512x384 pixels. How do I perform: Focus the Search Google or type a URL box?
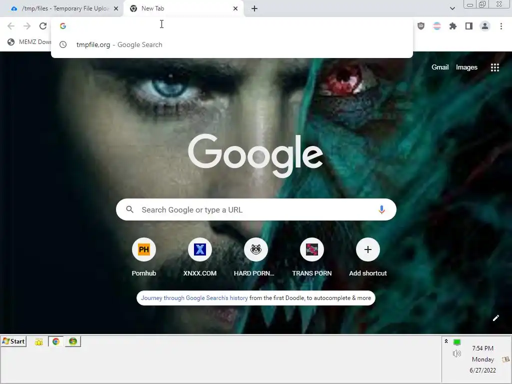point(256,209)
